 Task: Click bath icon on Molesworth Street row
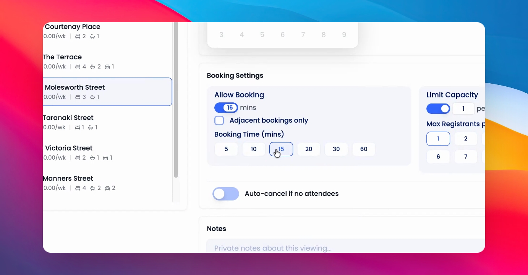click(92, 97)
